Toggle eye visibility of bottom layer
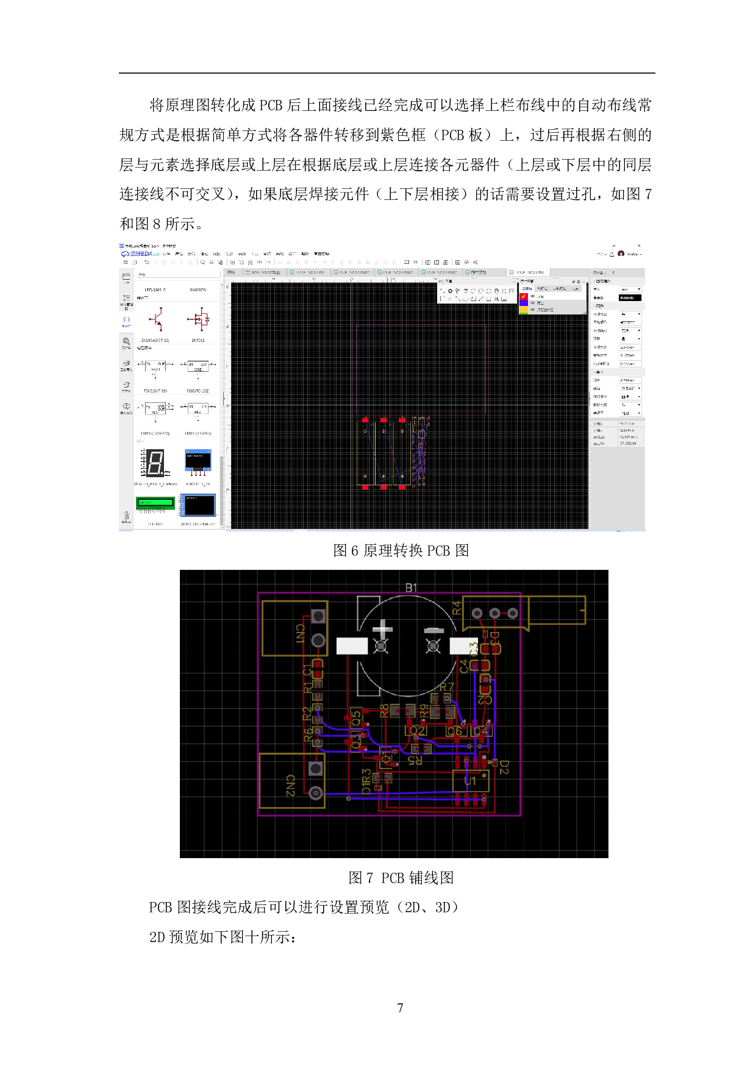 532,303
